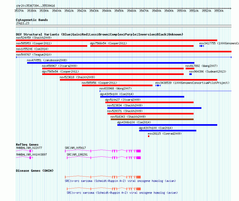The width and height of the screenshot is (239, 201).
Task: Click the RefSeq Genes track title
Action: tap(27, 144)
